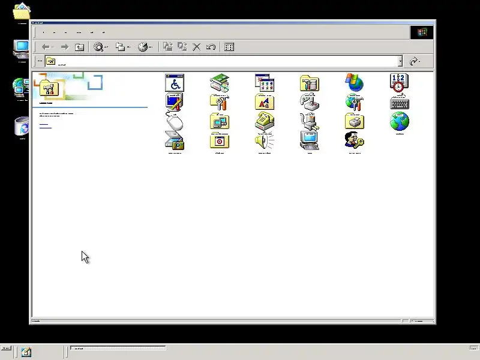Open Administrative Tools folder icon
Viewport: 480px width, 360px height.
[310, 83]
